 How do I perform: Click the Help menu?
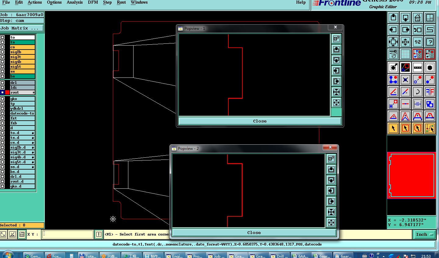301,2
